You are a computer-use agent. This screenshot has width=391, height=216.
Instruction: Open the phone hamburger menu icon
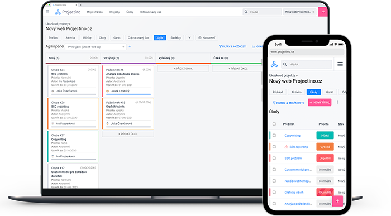pyautogui.click(x=340, y=64)
